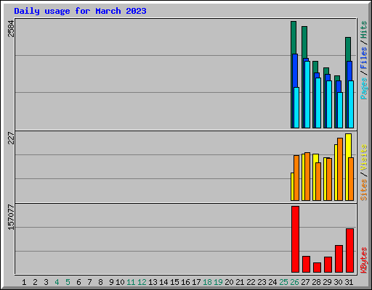The height and width of the screenshot is (290, 372).
Task: Click day 15 on the x-axis
Action: (174, 282)
